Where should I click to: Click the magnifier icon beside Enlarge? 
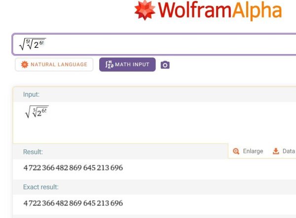pos(236,151)
